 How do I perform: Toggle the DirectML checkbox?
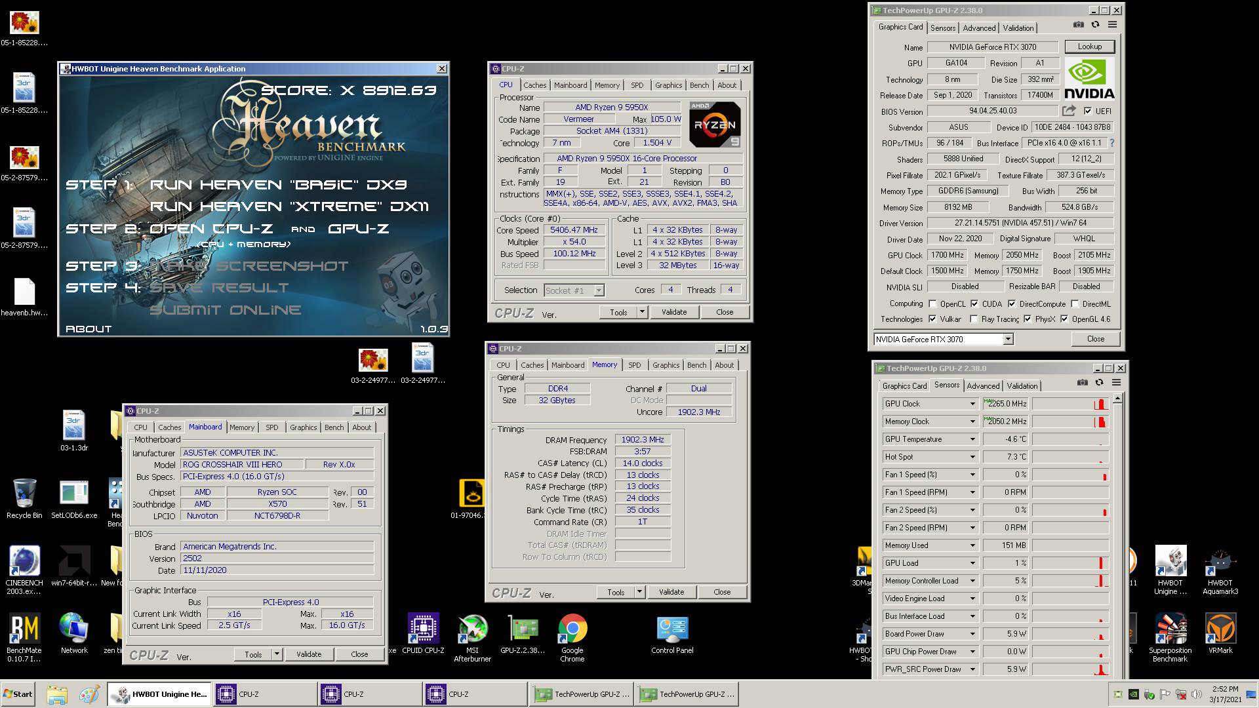1075,304
